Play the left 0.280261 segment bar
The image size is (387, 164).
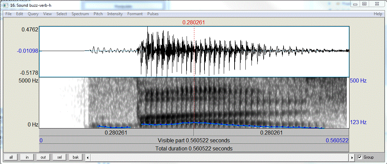[x=117, y=133]
